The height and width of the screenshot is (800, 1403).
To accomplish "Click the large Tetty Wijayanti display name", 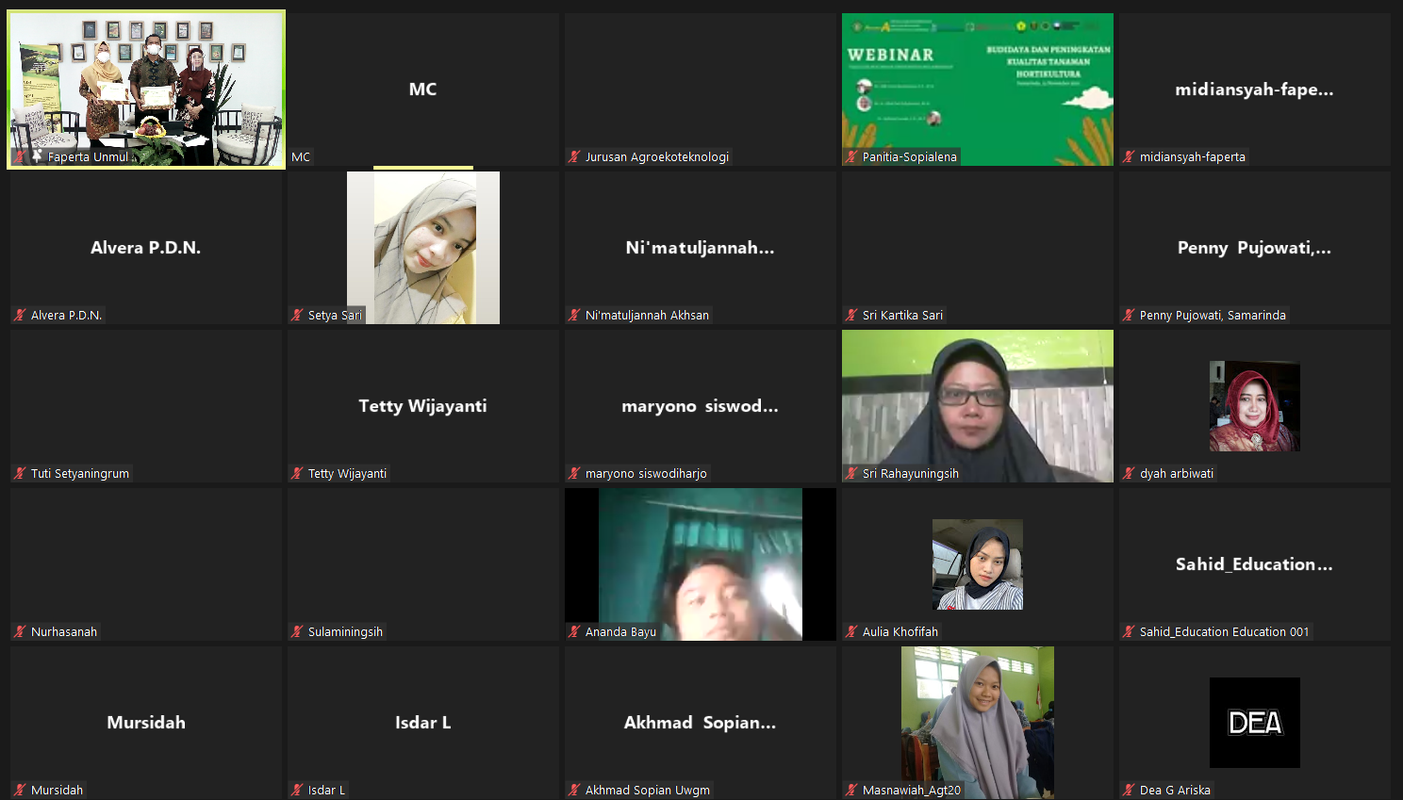I will (x=423, y=406).
